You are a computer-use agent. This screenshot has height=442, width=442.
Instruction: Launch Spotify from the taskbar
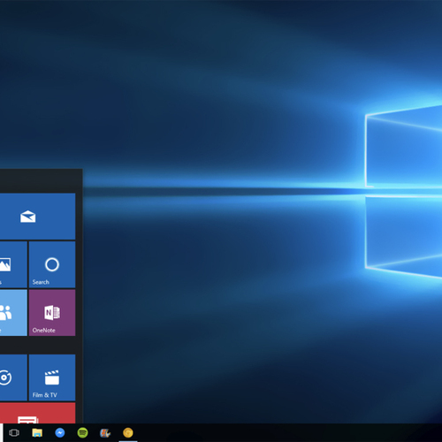(82, 433)
